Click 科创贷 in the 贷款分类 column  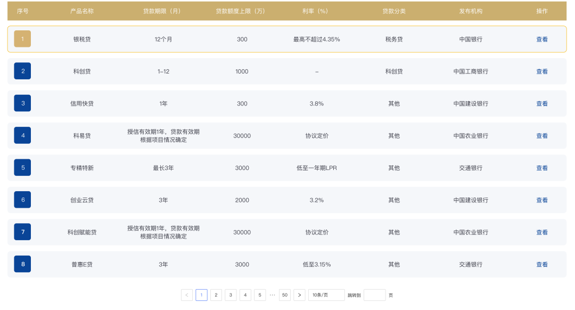coord(394,71)
